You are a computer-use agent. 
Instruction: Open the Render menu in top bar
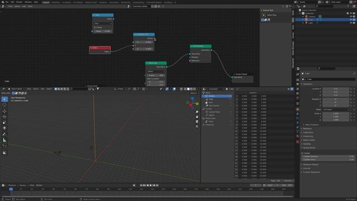tap(20, 2)
